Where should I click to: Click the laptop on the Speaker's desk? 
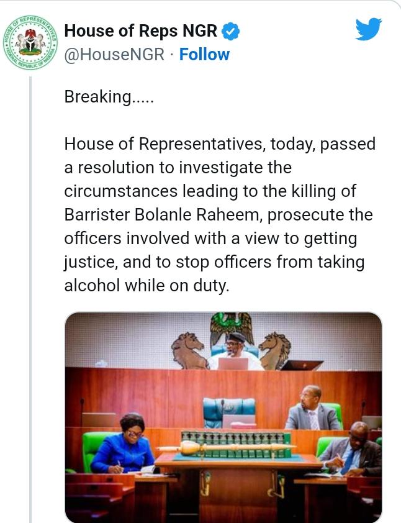click(x=232, y=363)
